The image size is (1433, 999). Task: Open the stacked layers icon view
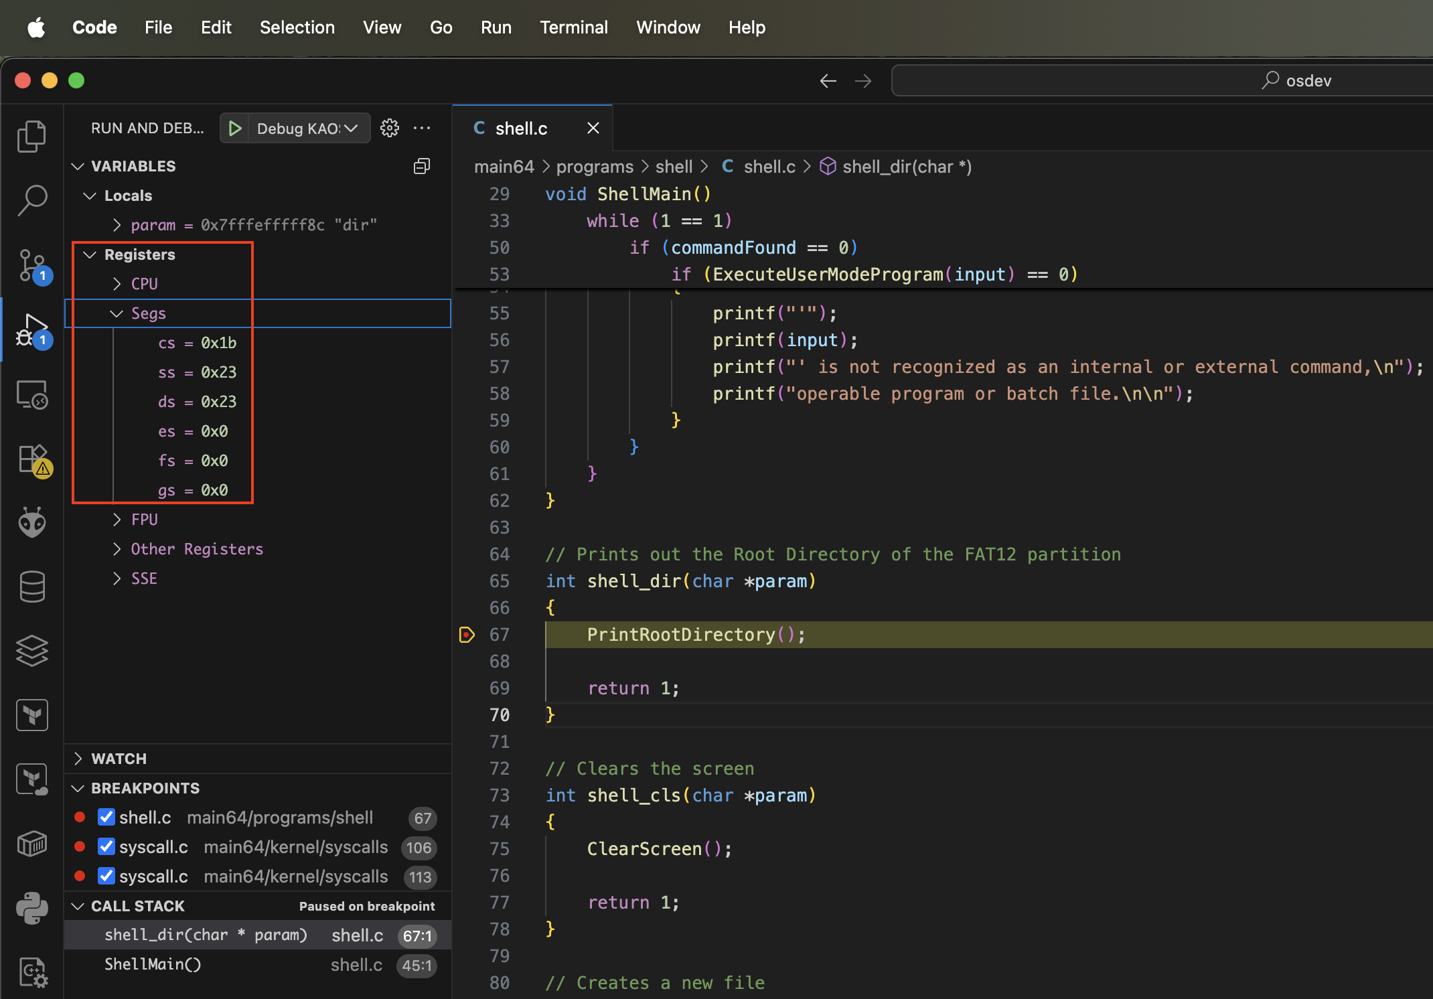coord(32,650)
